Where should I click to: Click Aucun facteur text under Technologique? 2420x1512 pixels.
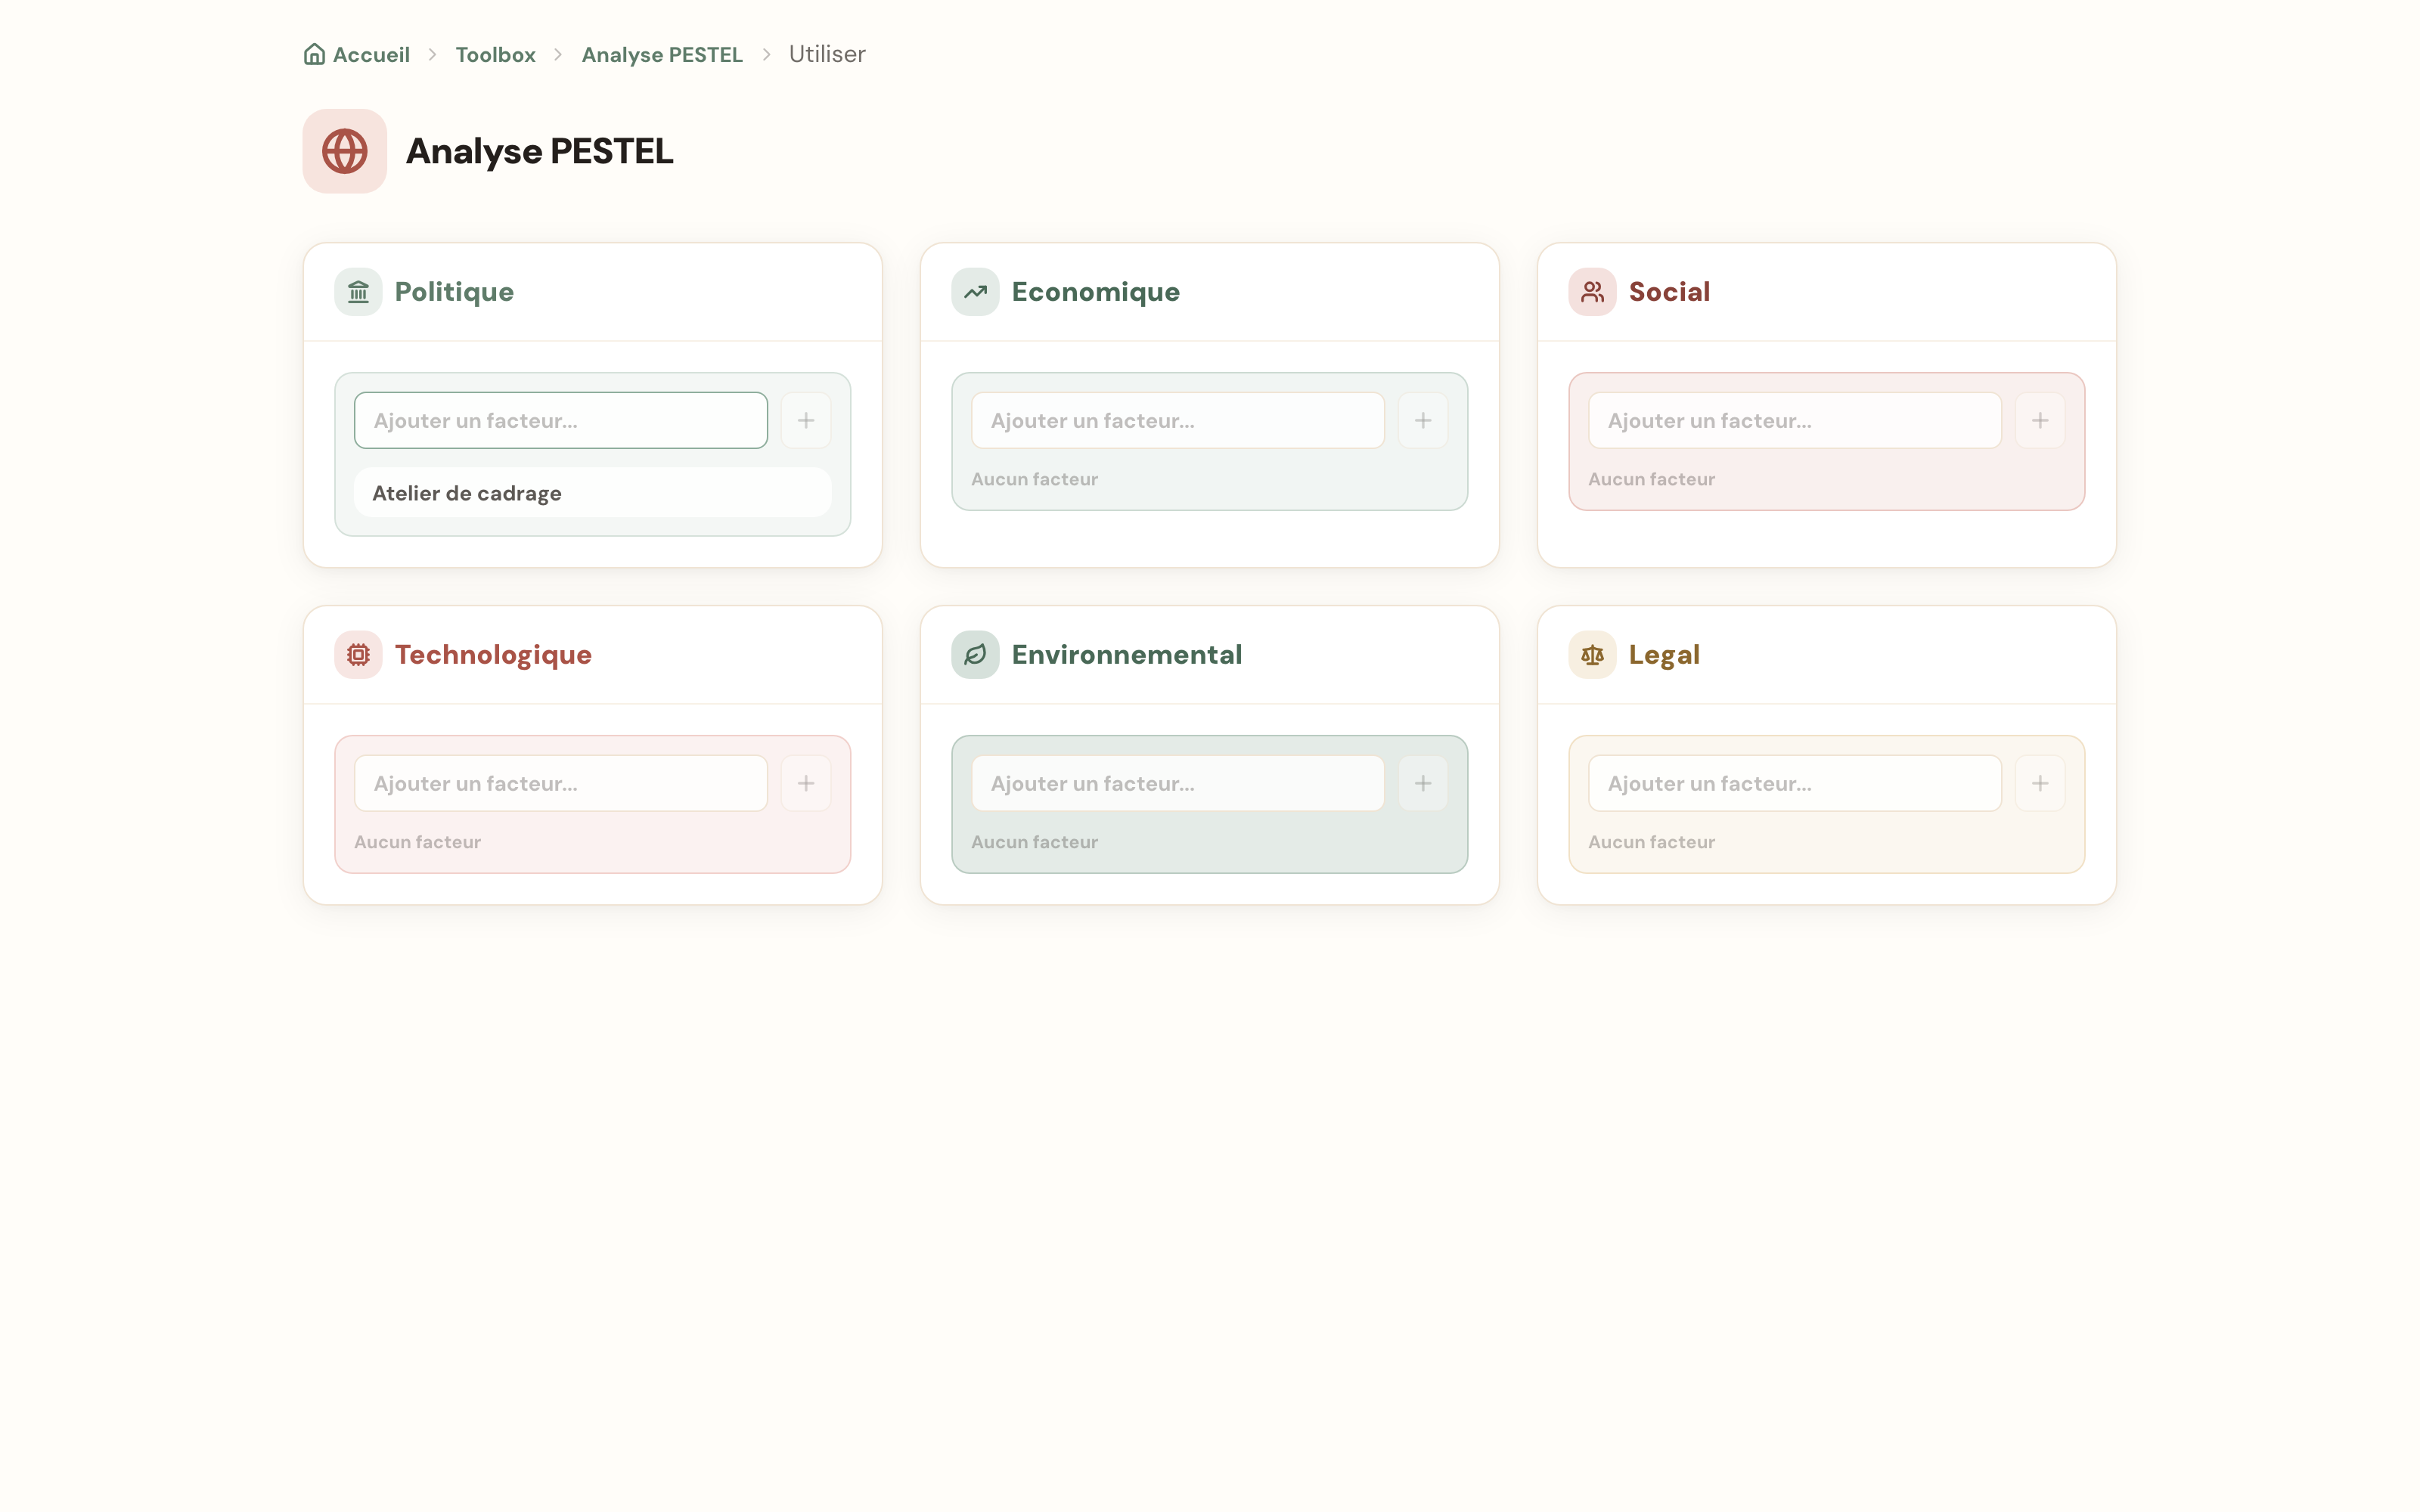coord(417,842)
